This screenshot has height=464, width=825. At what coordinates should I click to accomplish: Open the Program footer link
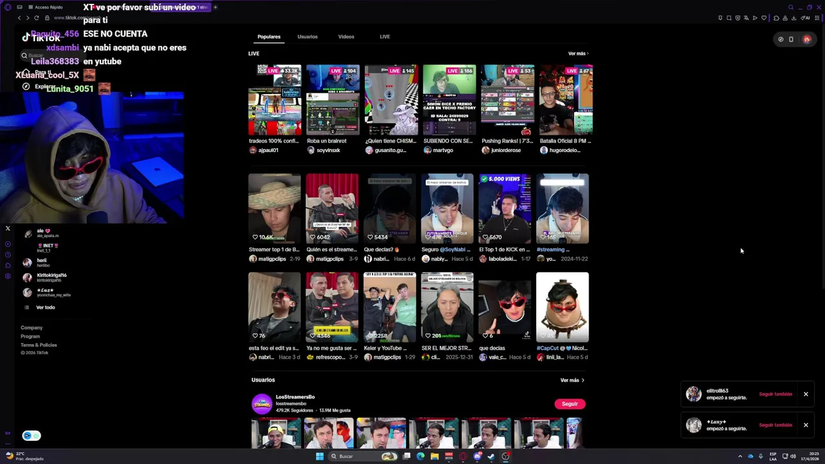pyautogui.click(x=30, y=336)
